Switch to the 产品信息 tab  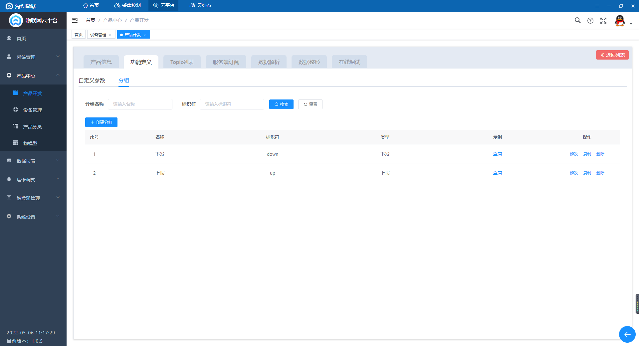101,62
